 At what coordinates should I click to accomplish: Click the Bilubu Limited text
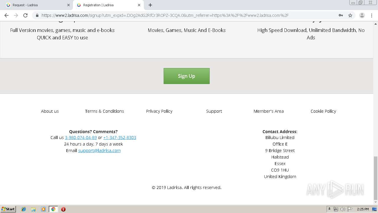point(280,138)
